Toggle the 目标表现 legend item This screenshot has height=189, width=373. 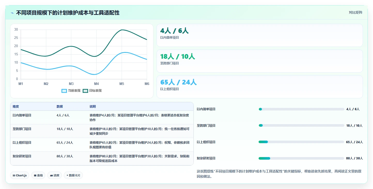(x=92, y=91)
